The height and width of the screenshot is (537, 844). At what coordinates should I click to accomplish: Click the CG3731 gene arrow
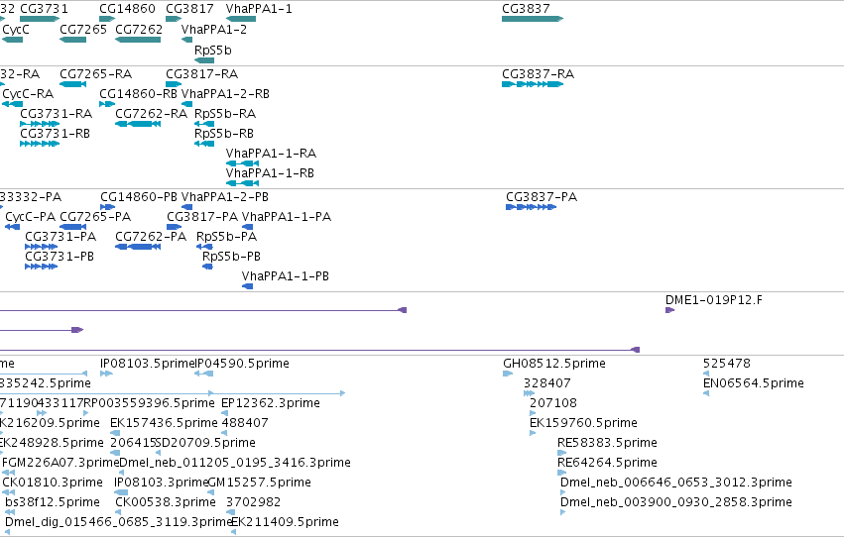(40, 19)
